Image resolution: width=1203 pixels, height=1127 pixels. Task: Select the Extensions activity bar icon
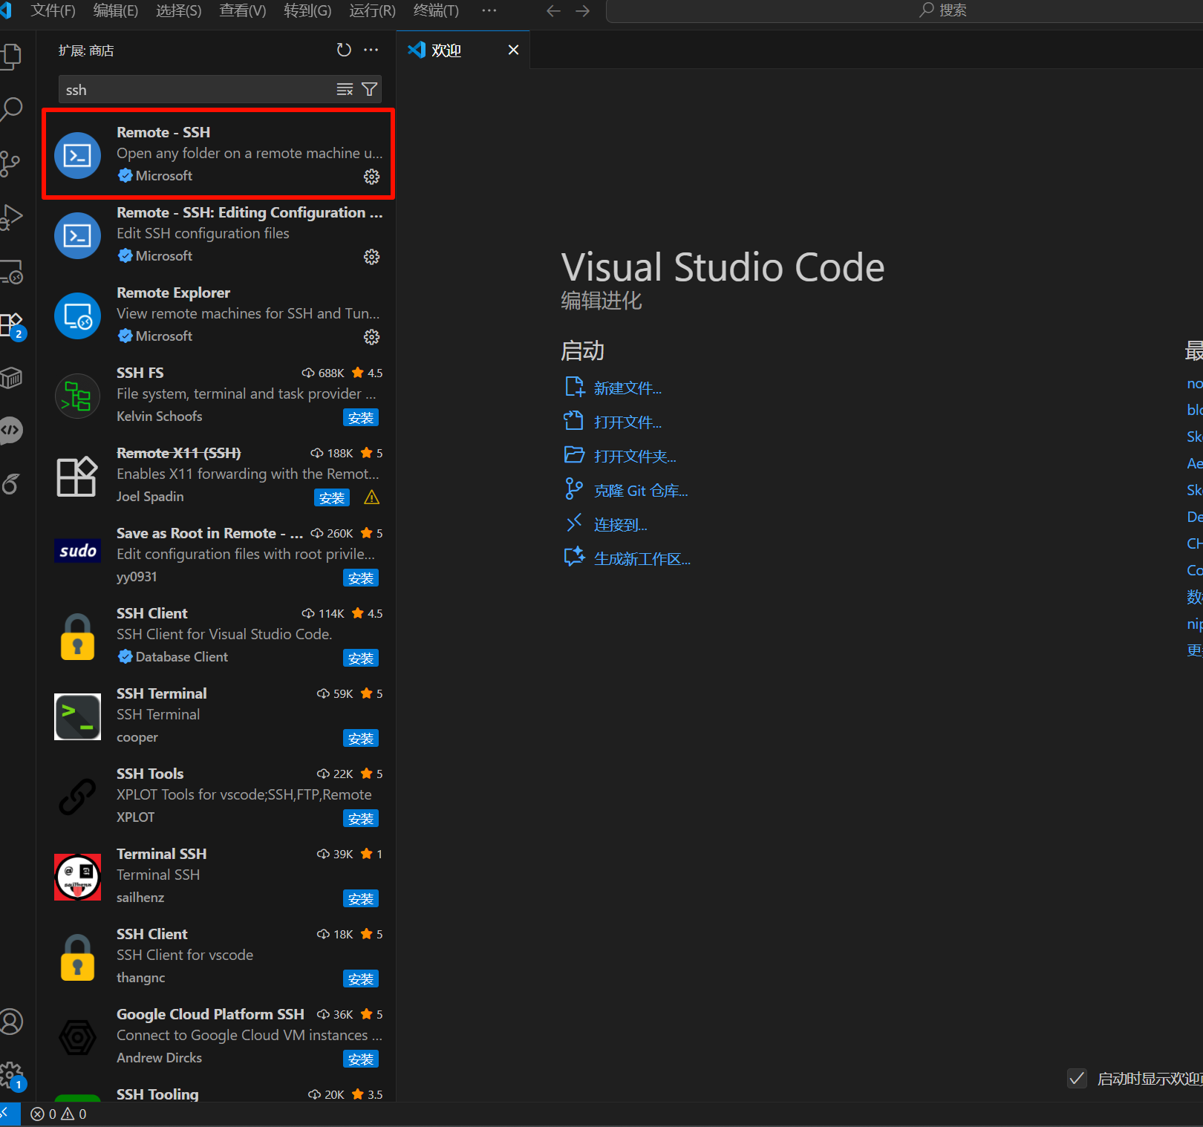(11, 325)
